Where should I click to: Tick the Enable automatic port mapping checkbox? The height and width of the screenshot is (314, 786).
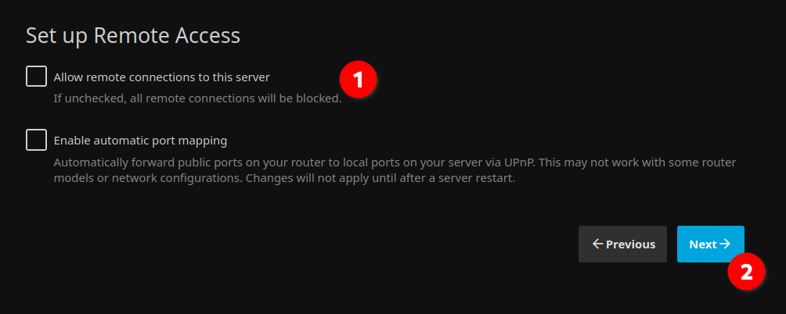point(36,140)
